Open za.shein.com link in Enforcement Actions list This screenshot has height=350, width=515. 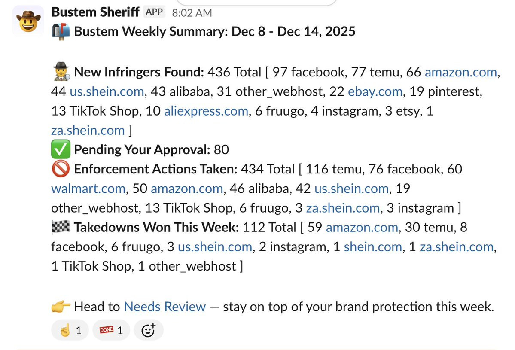343,208
